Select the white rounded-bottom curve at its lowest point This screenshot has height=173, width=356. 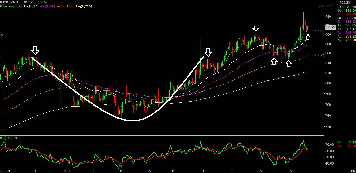tap(133, 121)
